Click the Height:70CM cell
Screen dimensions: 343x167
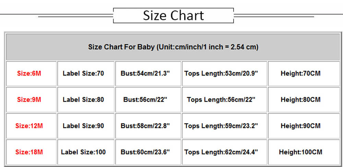click(x=300, y=73)
